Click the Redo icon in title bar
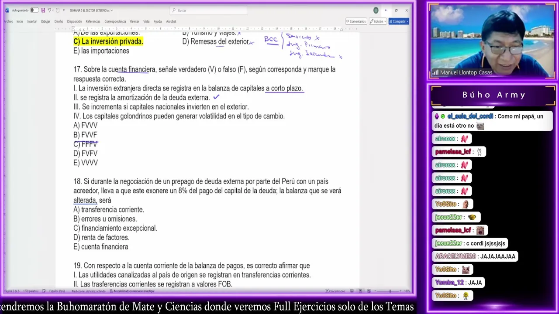This screenshot has width=559, height=314. pos(57,10)
